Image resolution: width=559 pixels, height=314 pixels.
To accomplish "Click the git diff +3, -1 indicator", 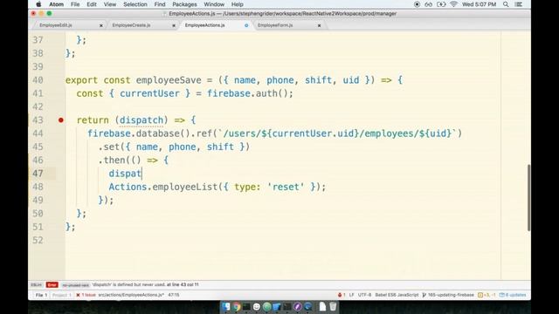I will click(x=487, y=295).
